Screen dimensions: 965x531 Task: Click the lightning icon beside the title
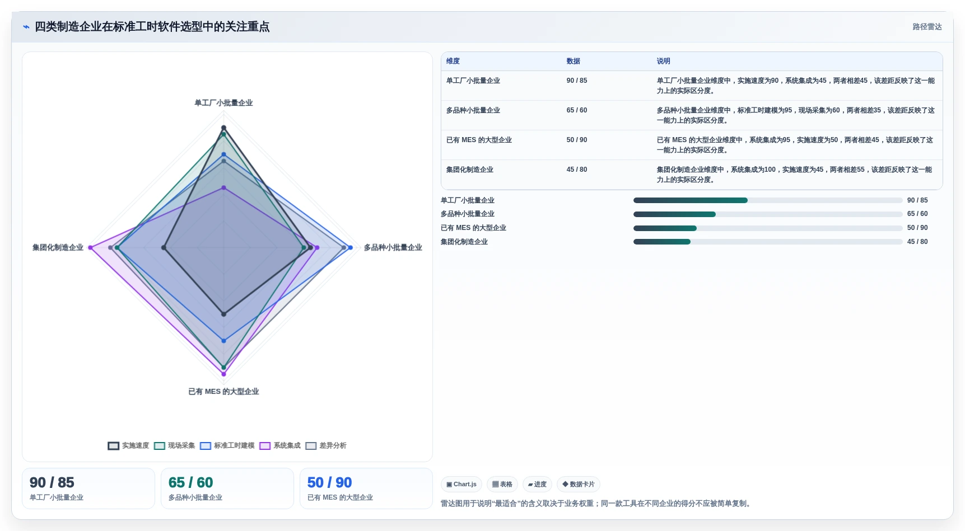click(26, 27)
